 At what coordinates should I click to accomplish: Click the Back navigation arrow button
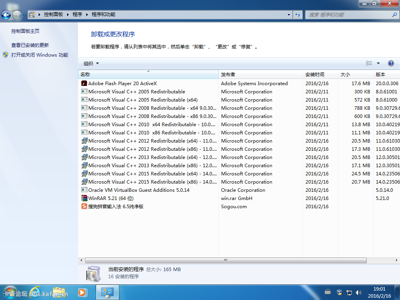click(x=6, y=15)
